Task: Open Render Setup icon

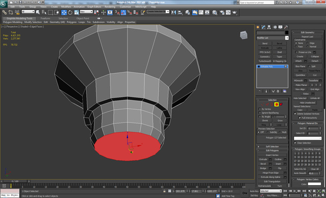Action: [222, 12]
